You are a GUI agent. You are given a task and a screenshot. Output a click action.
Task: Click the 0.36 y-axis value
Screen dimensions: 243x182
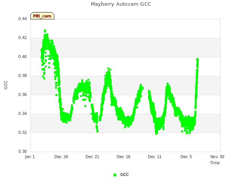click(x=23, y=94)
